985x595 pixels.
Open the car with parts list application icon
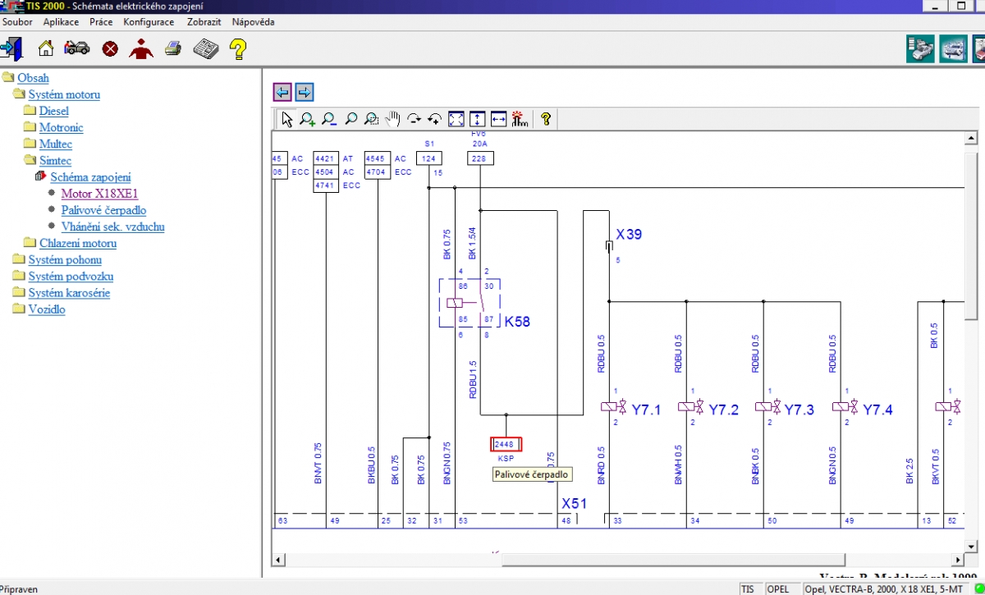(921, 48)
